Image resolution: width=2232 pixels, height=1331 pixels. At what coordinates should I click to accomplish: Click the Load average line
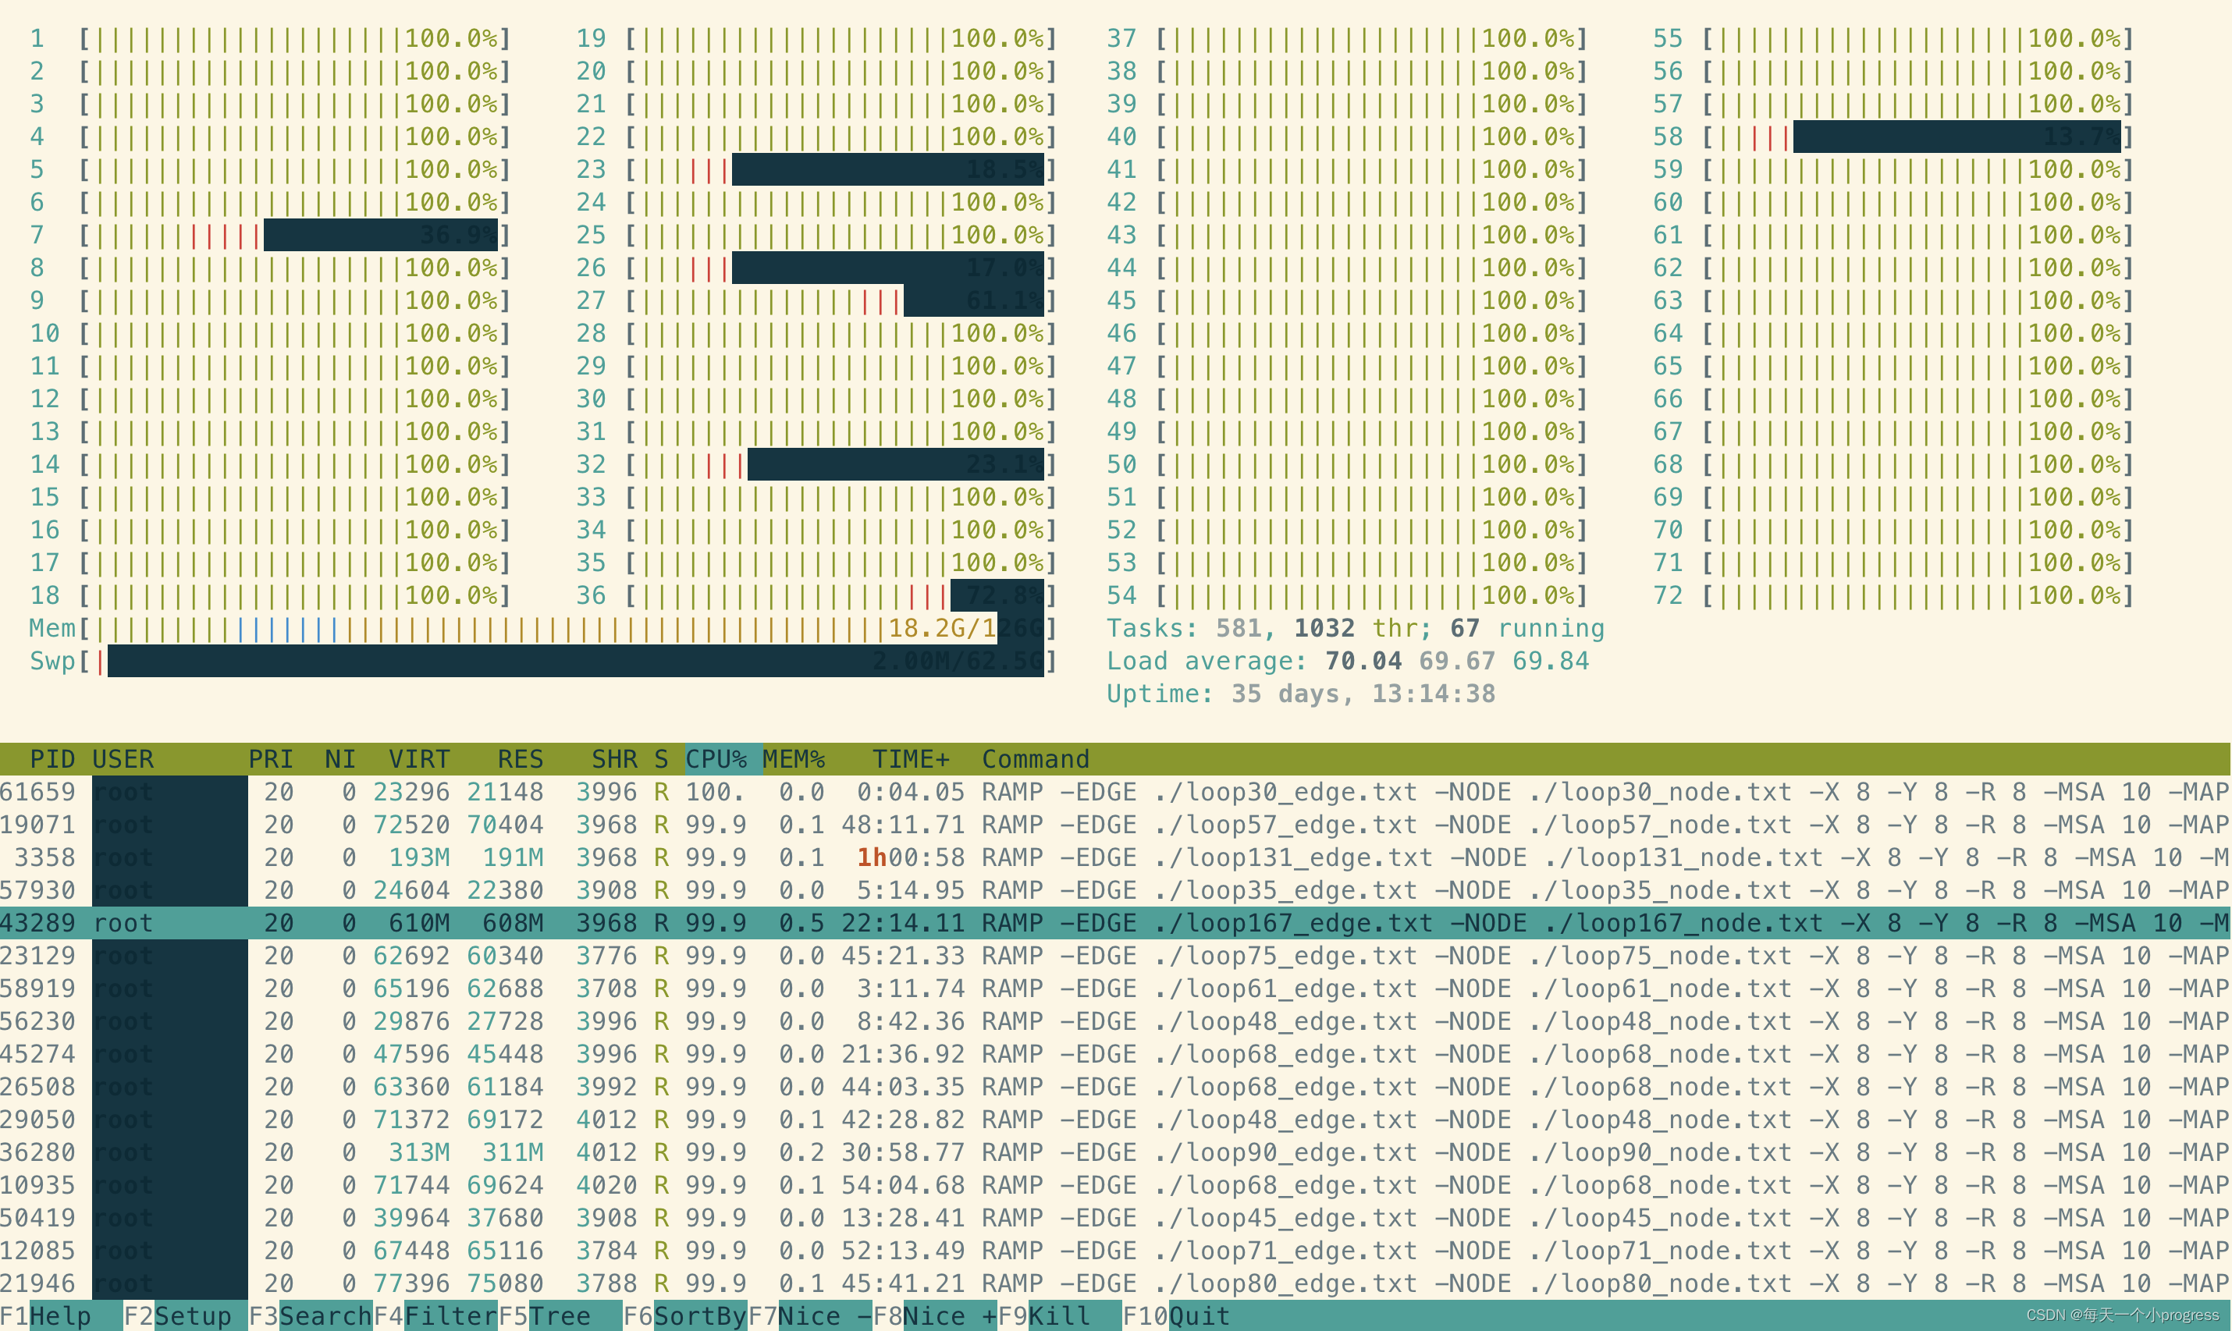pos(1348,661)
